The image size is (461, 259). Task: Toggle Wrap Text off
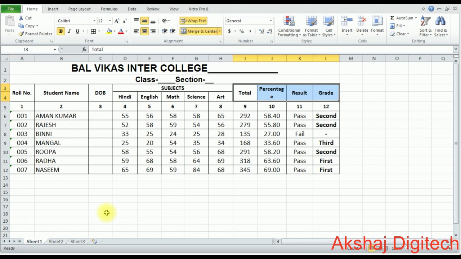193,21
